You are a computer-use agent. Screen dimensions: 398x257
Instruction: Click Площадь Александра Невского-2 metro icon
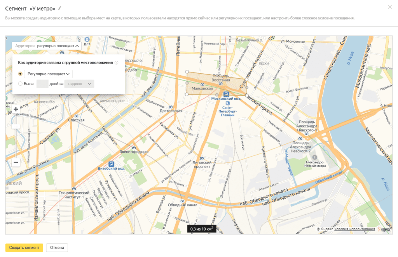[300, 139]
